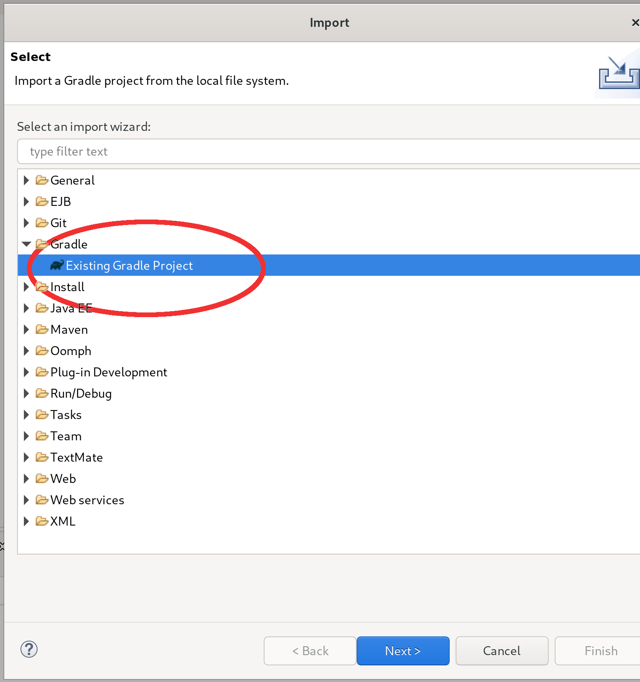Click the Web folder icon
This screenshot has height=682, width=640.
[42, 479]
